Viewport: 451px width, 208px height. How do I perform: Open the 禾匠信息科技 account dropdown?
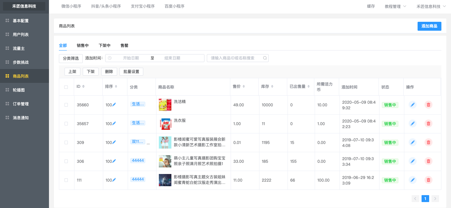click(431, 6)
